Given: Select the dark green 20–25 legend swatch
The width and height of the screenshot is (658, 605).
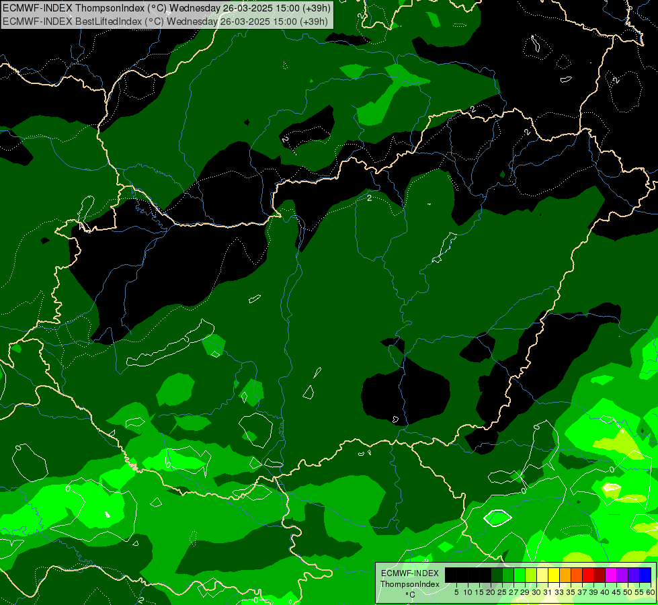Looking at the screenshot, I should (x=497, y=575).
